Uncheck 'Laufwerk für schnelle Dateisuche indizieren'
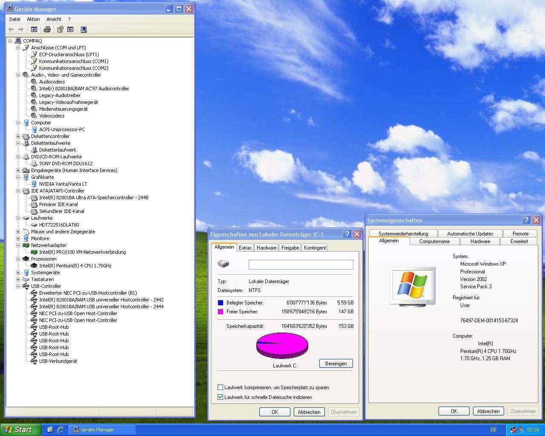 point(220,397)
